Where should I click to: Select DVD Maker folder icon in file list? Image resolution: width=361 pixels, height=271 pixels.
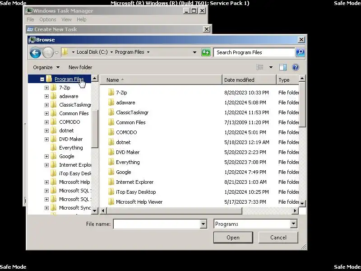tap(111, 152)
